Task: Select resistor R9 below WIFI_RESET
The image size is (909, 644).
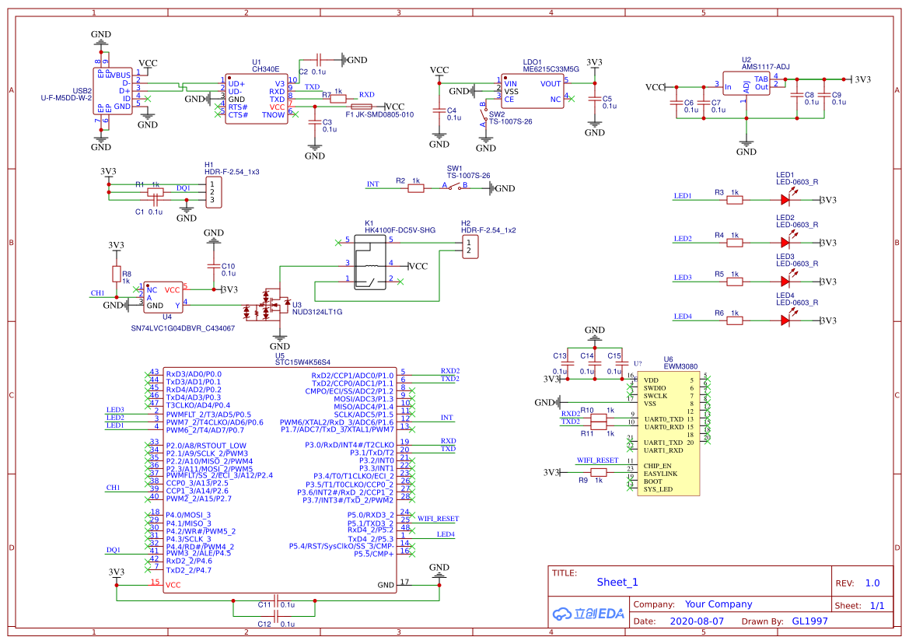Action: (x=598, y=472)
